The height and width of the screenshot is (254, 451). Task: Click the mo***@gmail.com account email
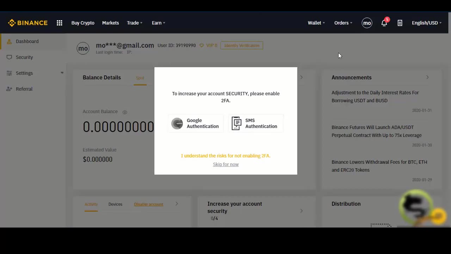click(x=125, y=45)
